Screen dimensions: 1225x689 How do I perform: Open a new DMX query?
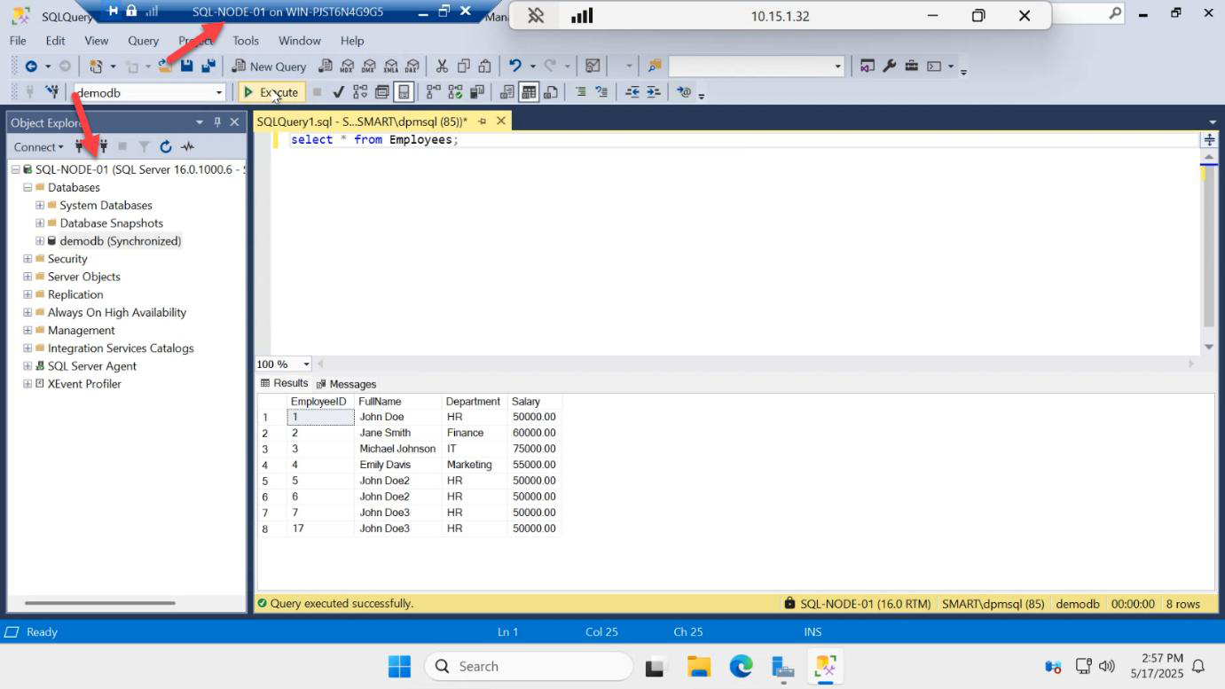click(x=368, y=67)
